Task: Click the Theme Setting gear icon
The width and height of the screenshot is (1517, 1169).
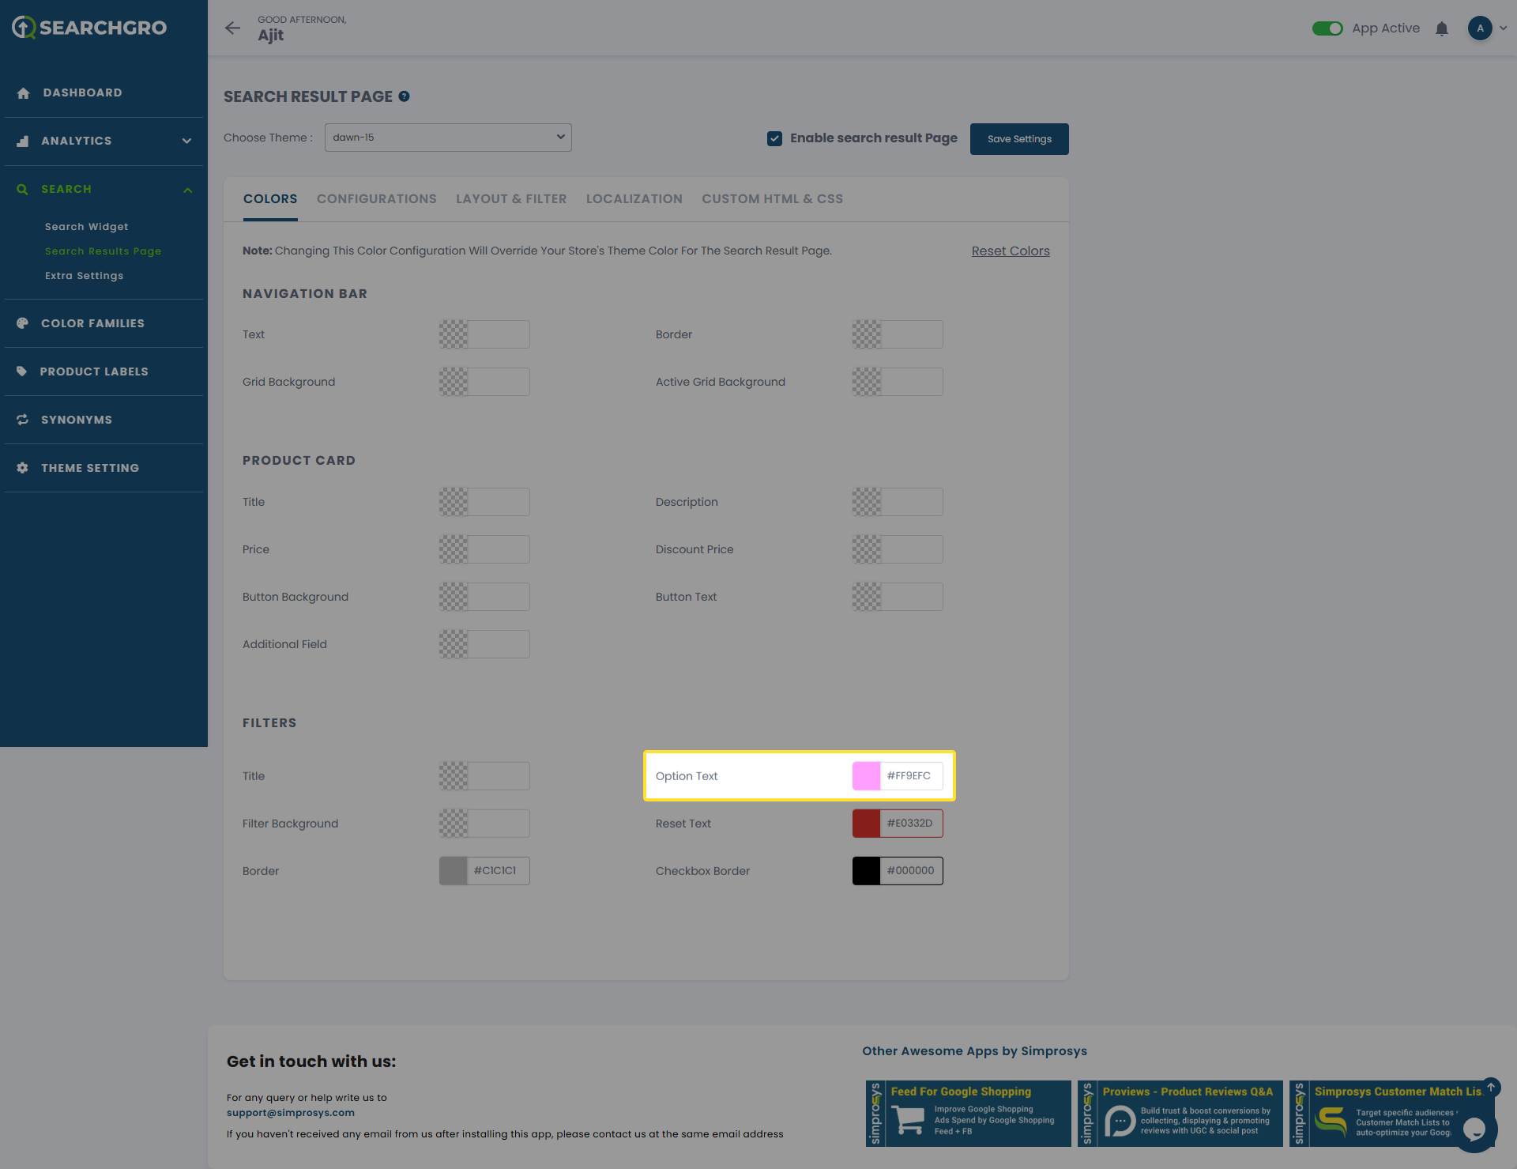Action: pos(23,468)
